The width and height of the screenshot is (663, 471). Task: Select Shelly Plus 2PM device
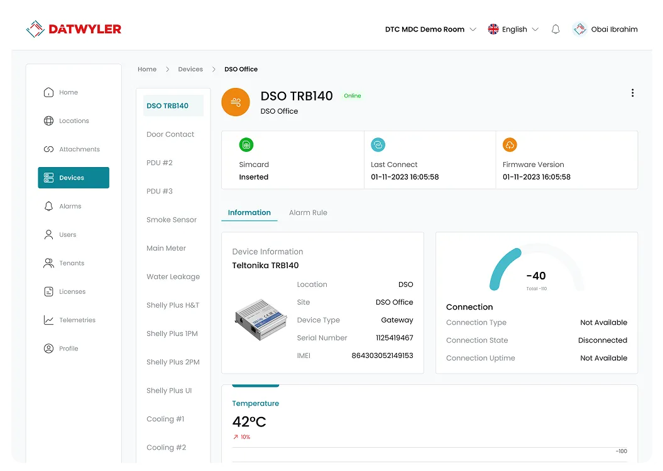coord(173,362)
